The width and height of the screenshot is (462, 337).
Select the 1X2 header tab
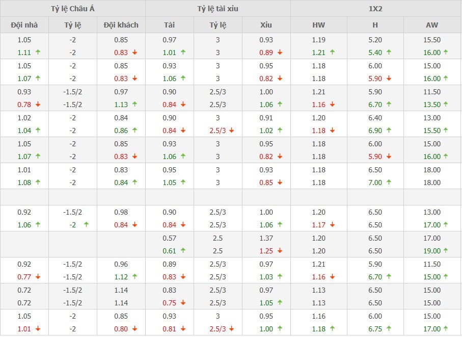point(376,9)
